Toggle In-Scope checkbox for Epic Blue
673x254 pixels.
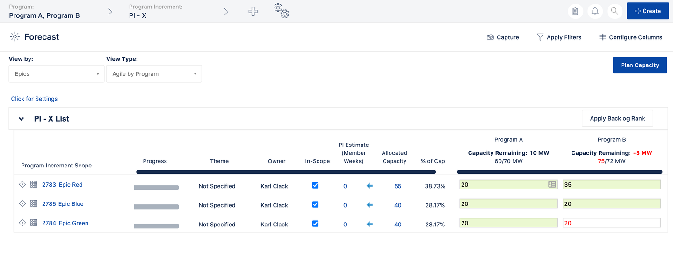tap(315, 204)
